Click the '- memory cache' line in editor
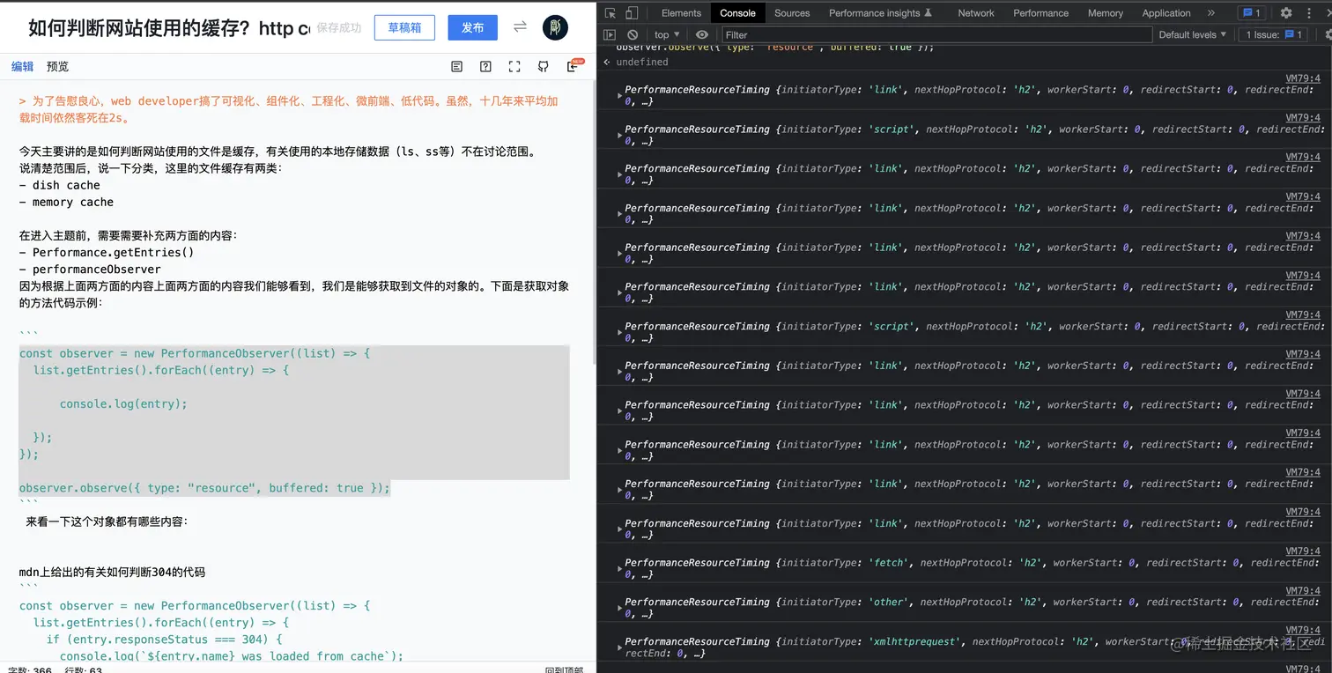Screen dimensions: 1332x673 click(x=66, y=202)
